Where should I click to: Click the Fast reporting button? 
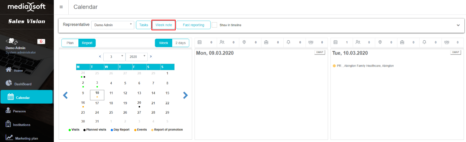coord(193,25)
